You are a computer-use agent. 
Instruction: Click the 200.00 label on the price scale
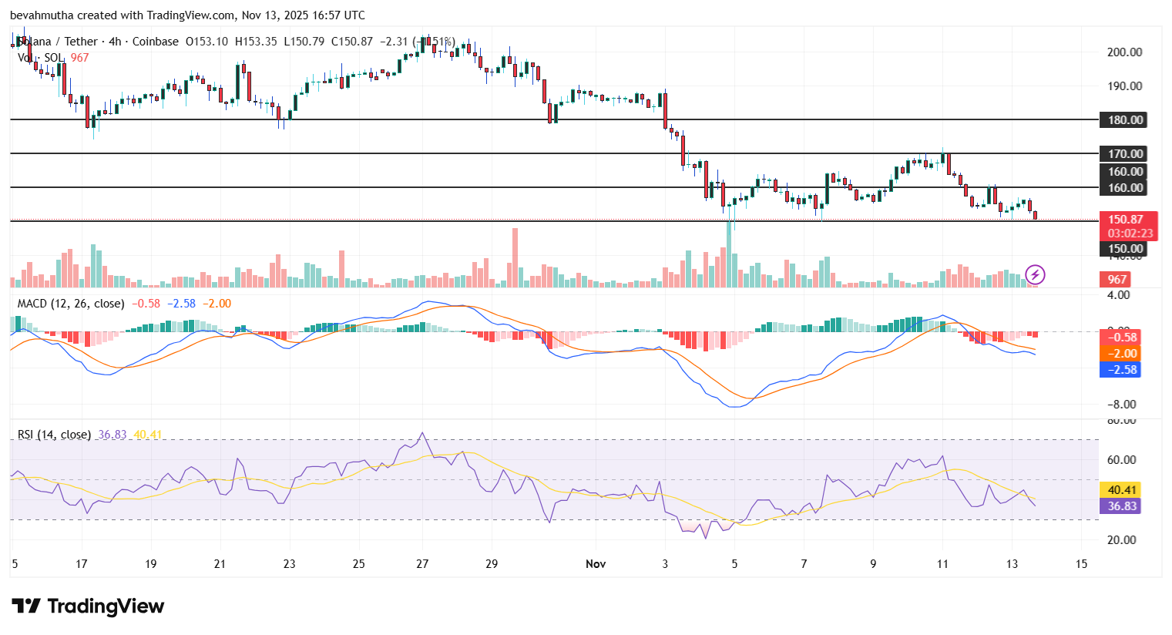[x=1123, y=52]
